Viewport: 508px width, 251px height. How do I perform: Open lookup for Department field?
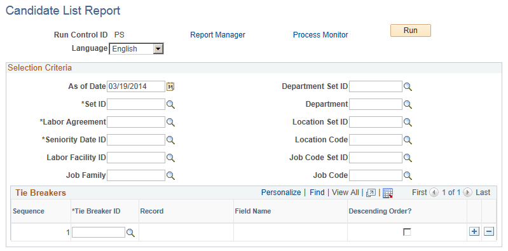point(408,104)
